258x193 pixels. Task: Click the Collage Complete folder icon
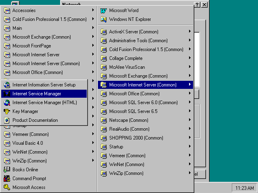[104, 58]
